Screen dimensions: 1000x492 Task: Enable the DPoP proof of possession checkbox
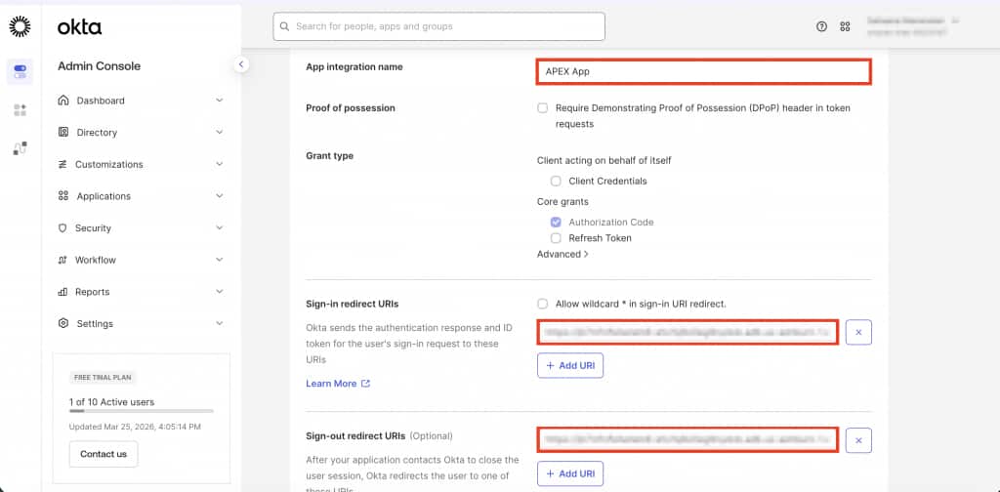click(x=543, y=107)
